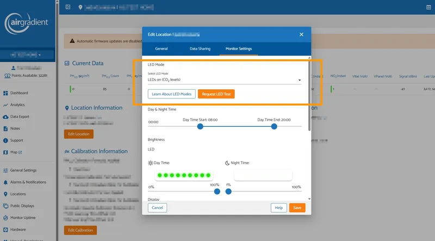Click the moon icon beside Night Time
435x241 pixels.
point(227,163)
